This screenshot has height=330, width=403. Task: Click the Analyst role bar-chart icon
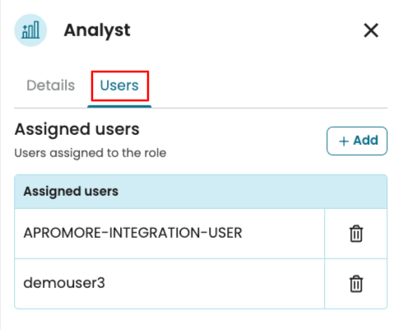[x=30, y=30]
